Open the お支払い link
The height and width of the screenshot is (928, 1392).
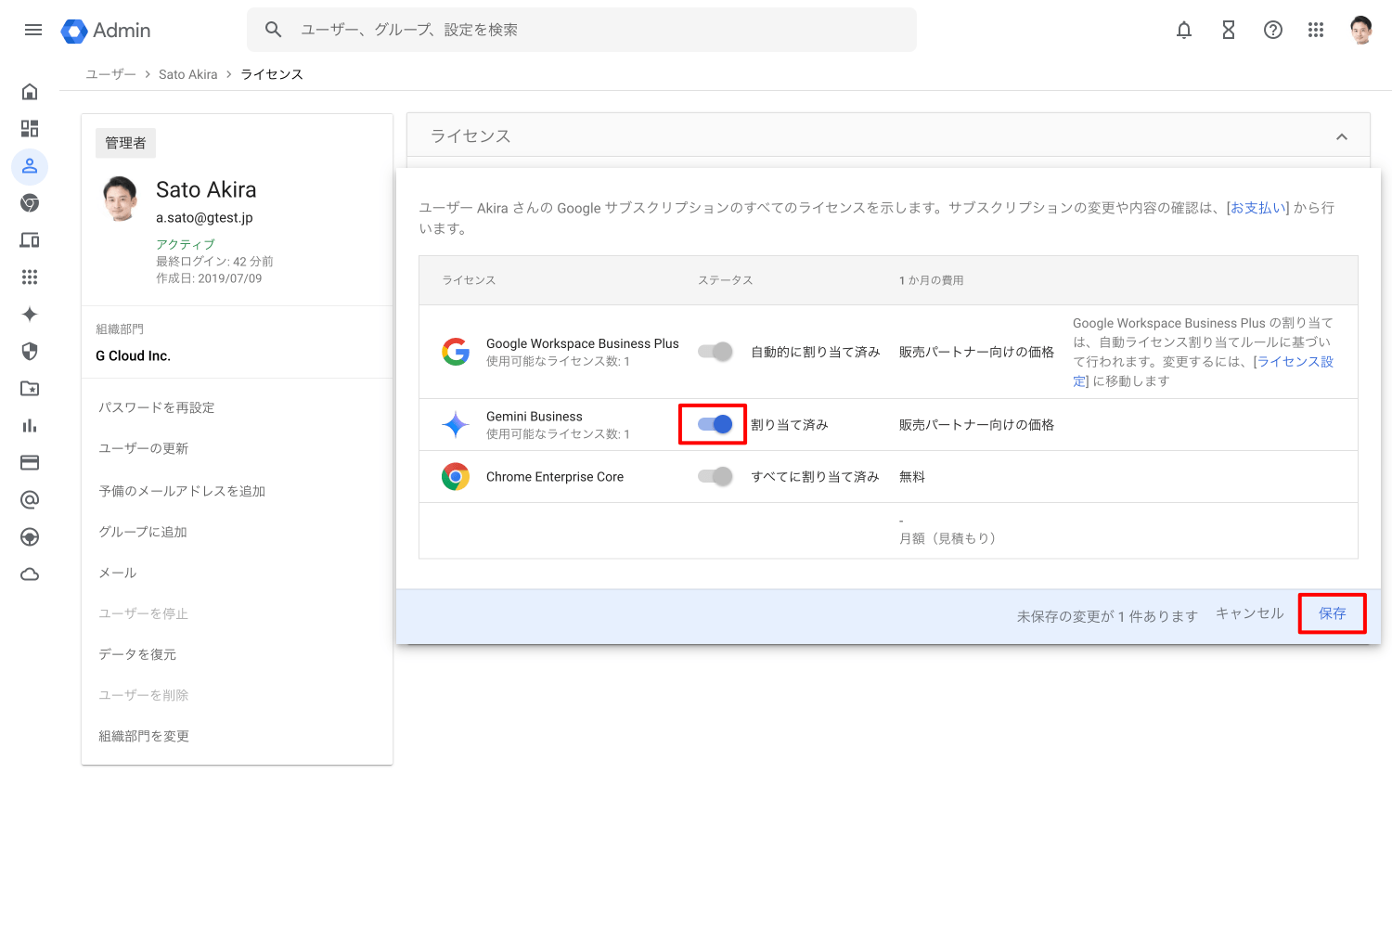[x=1258, y=208]
